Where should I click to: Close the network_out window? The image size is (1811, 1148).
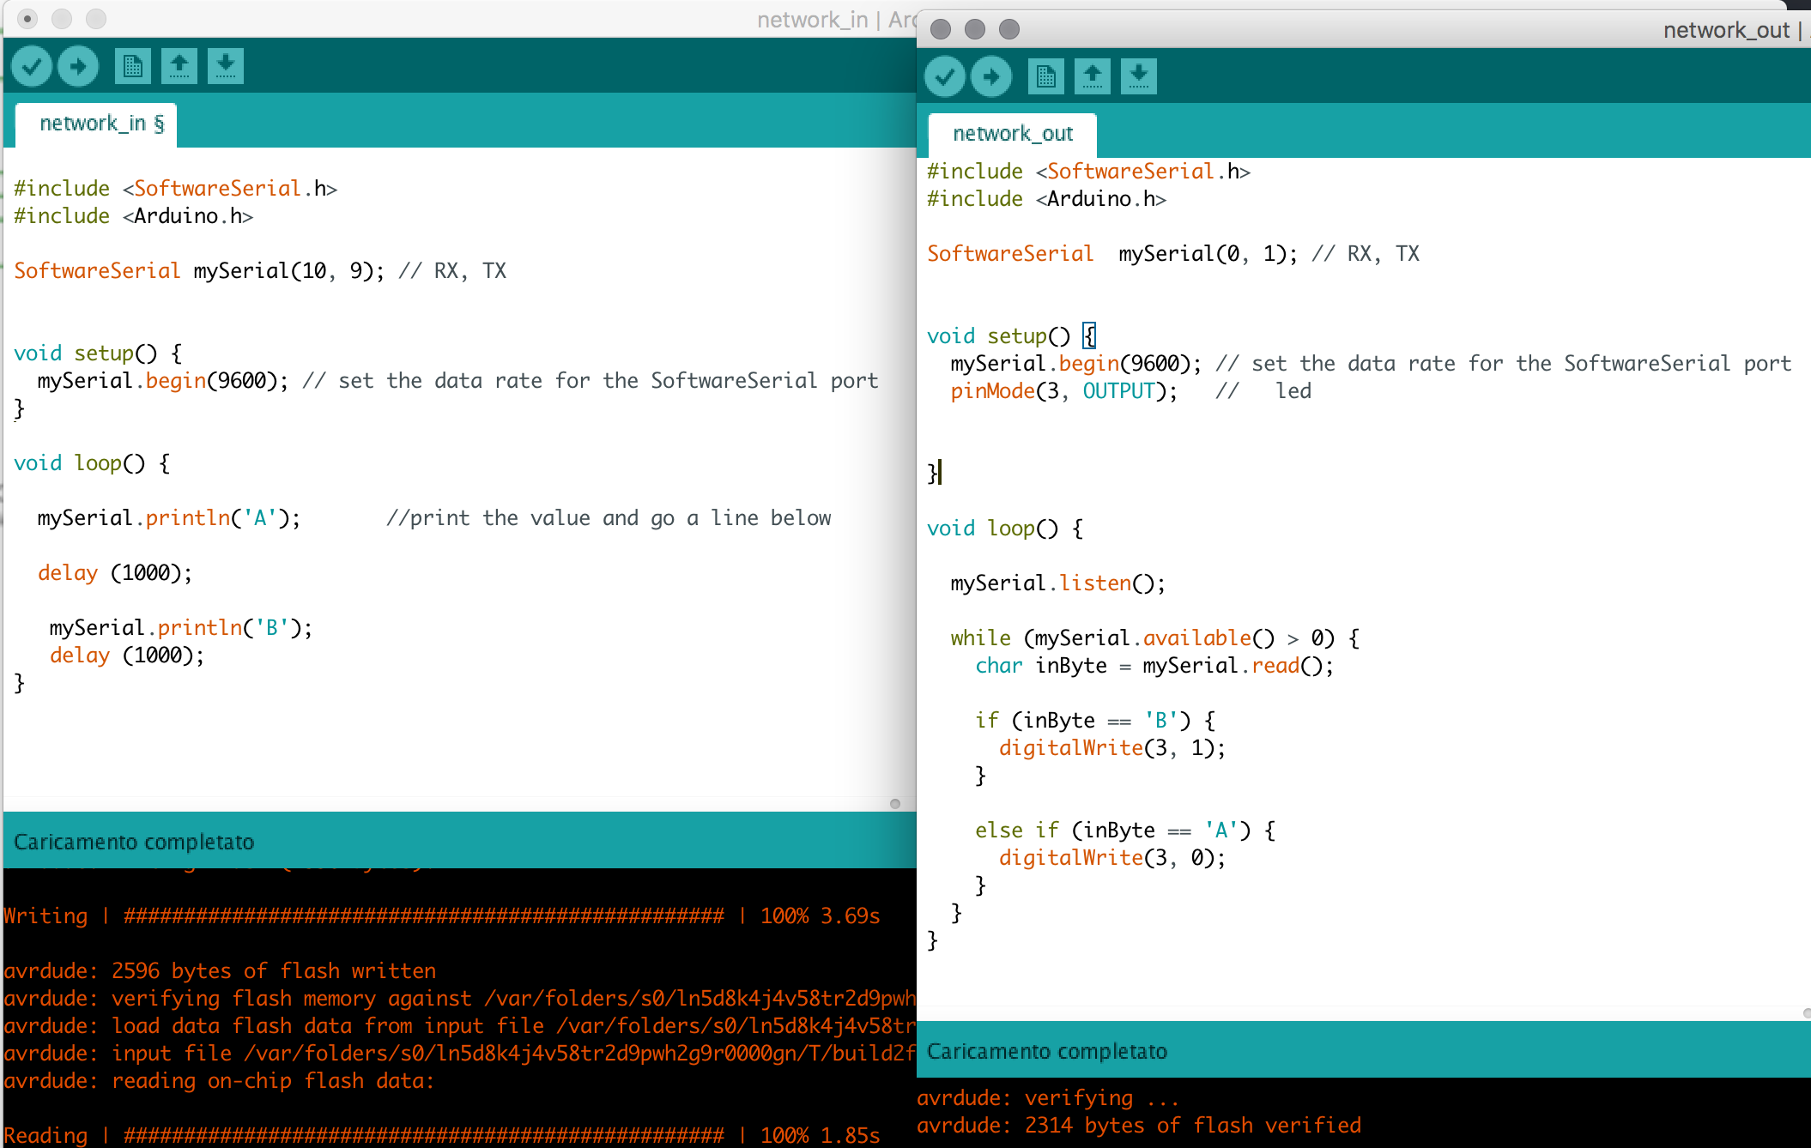coord(941,29)
